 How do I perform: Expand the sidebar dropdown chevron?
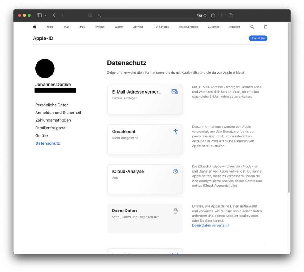click(46, 15)
